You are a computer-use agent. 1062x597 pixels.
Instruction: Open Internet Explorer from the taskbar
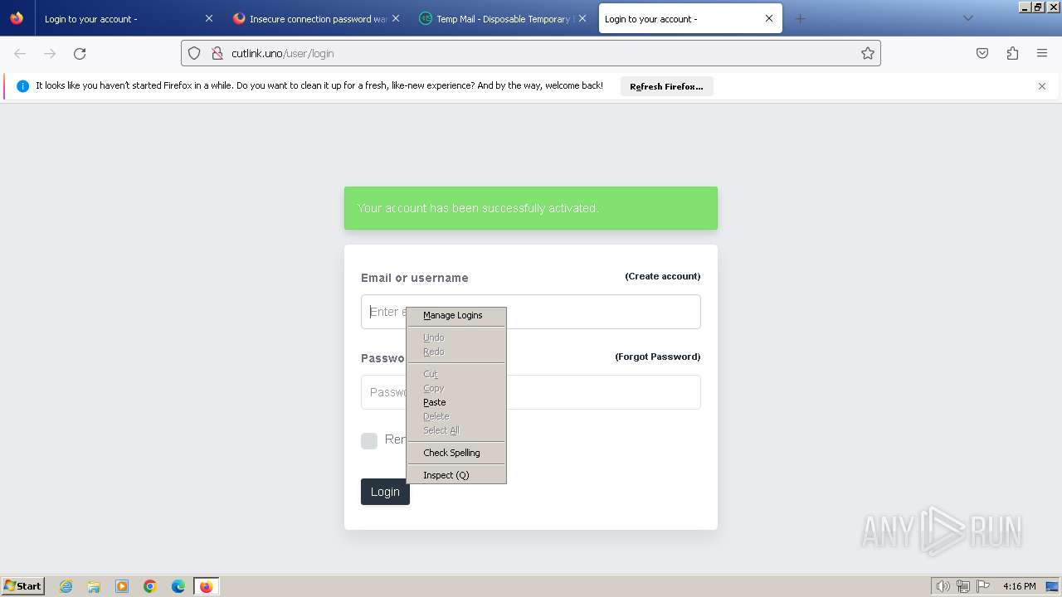(x=66, y=586)
